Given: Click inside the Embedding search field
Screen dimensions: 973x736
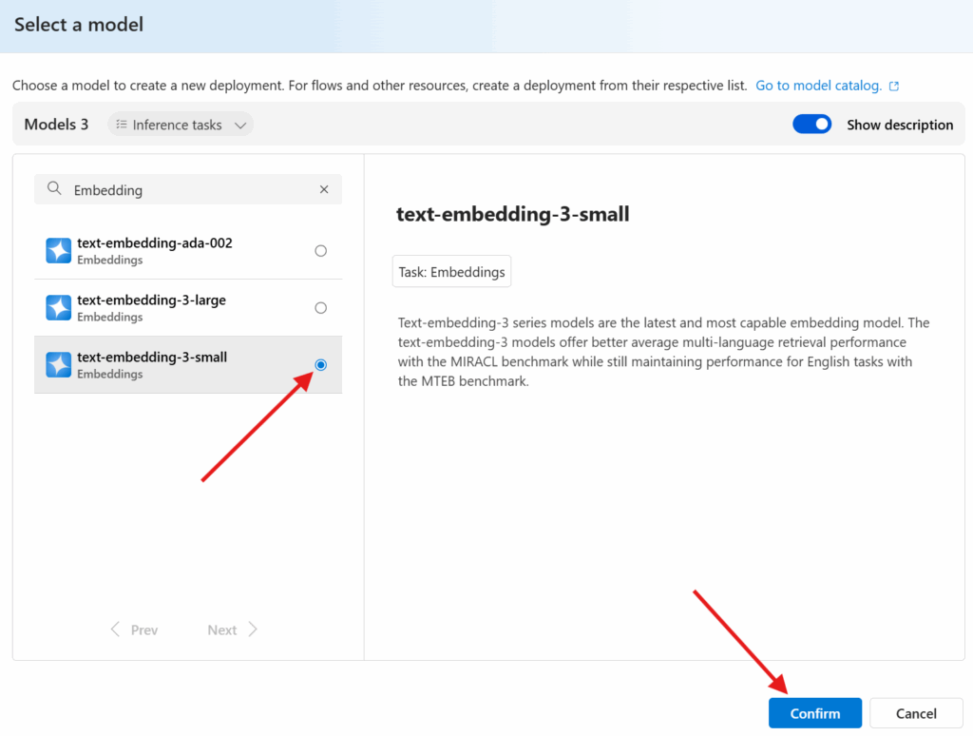Looking at the screenshot, I should [171, 189].
